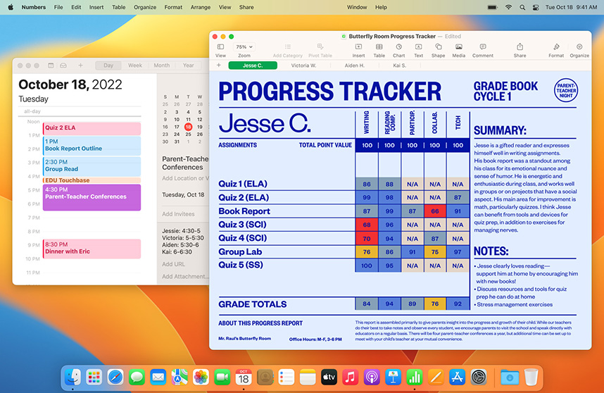Image resolution: width=604 pixels, height=393 pixels.
Task: Toggle the calendar list sidebar in Calendar
Action: pos(51,65)
